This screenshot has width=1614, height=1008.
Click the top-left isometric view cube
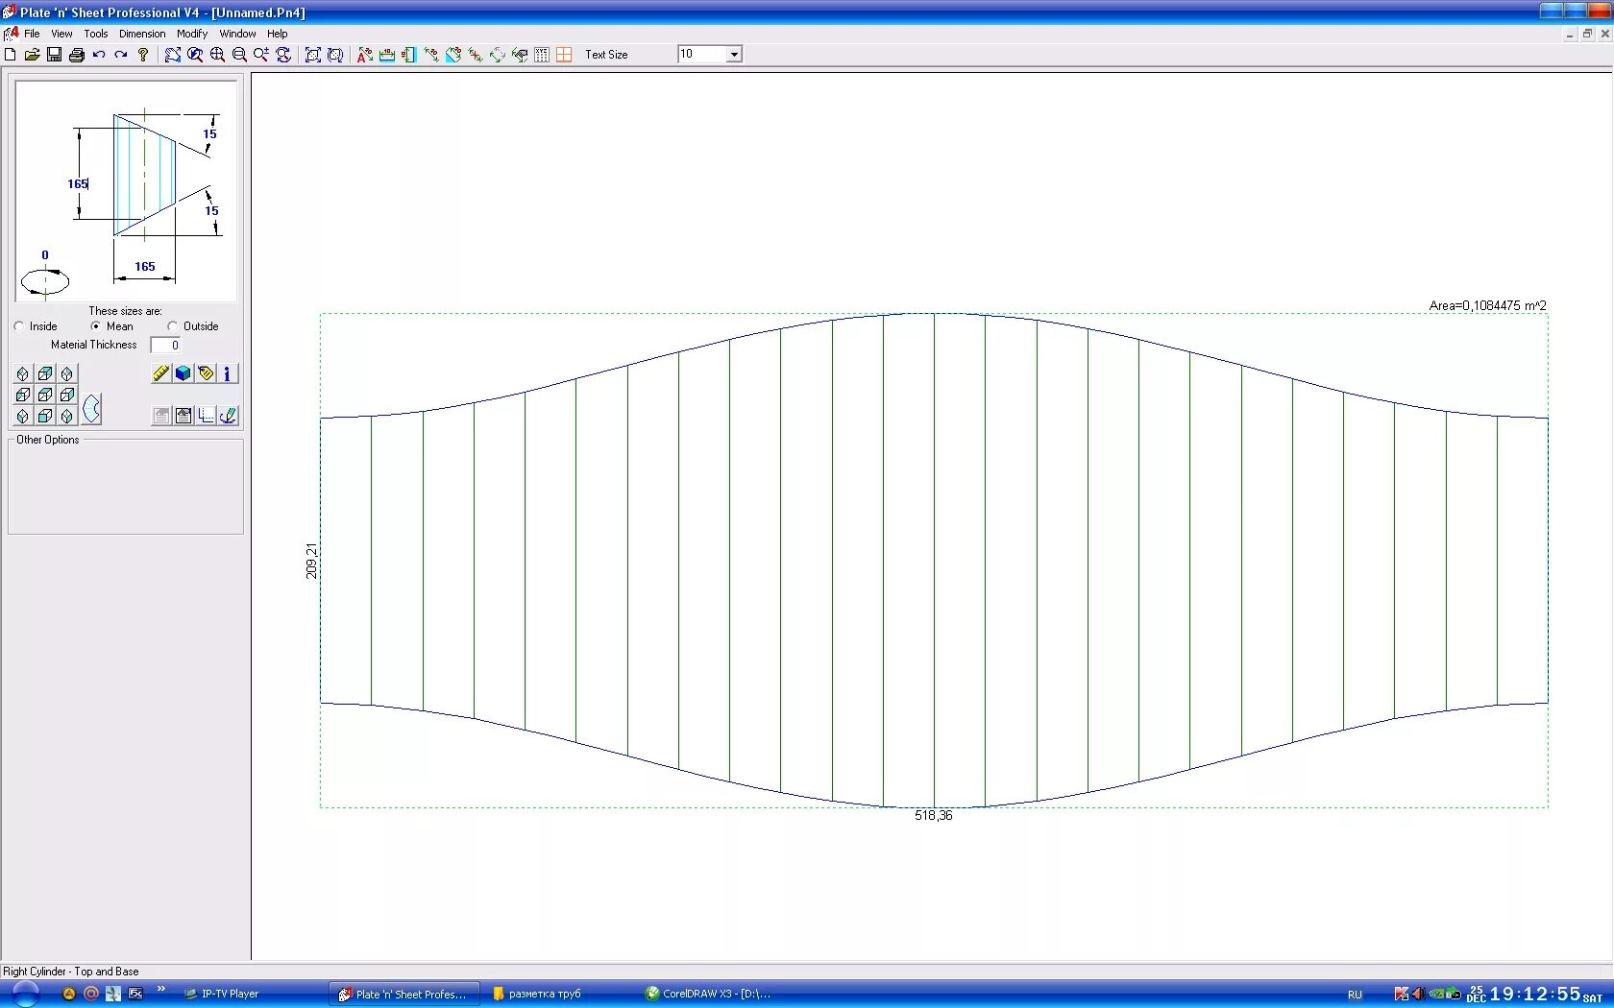click(23, 373)
